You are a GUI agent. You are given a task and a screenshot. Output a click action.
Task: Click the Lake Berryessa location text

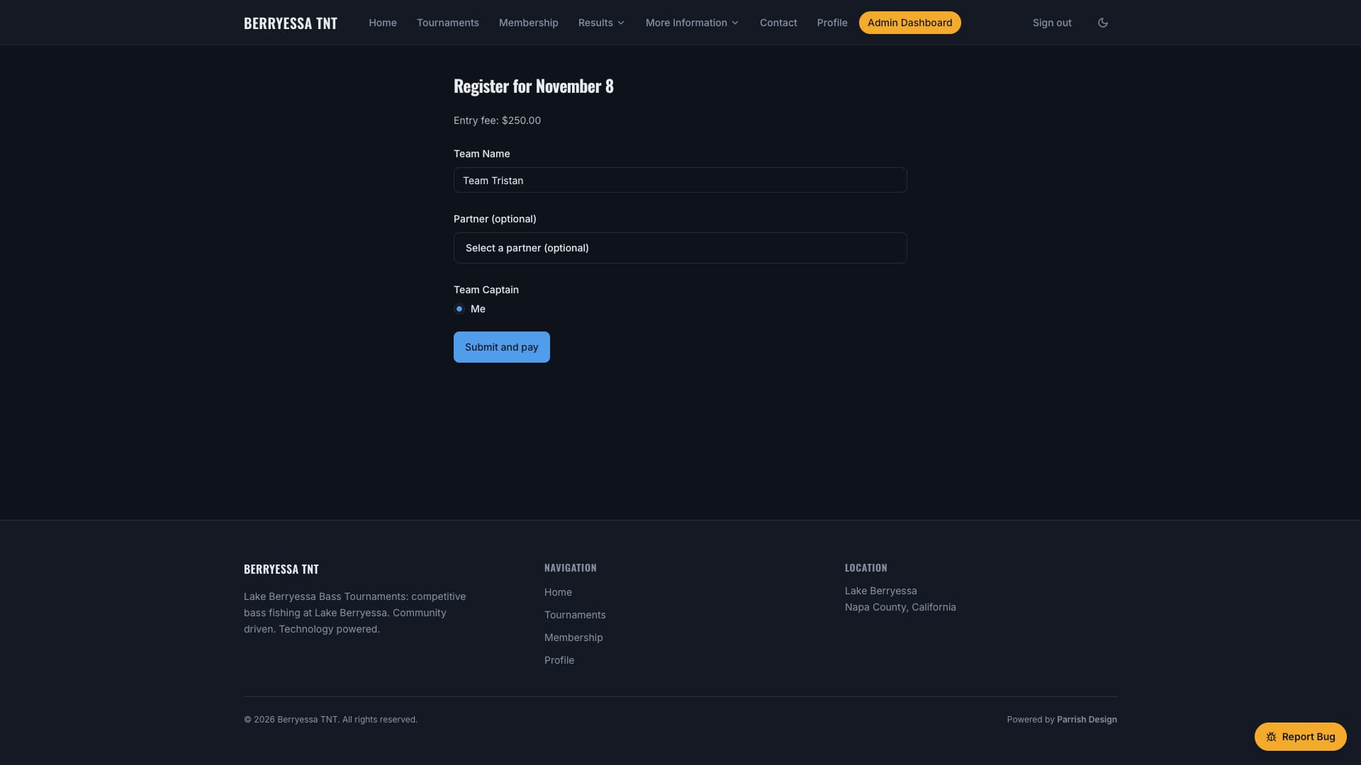880,591
